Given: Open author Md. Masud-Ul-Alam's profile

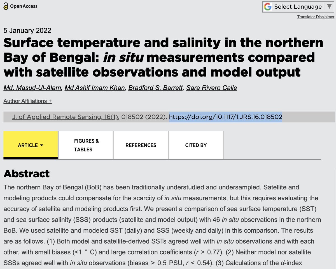Looking at the screenshot, I should click(x=32, y=88).
